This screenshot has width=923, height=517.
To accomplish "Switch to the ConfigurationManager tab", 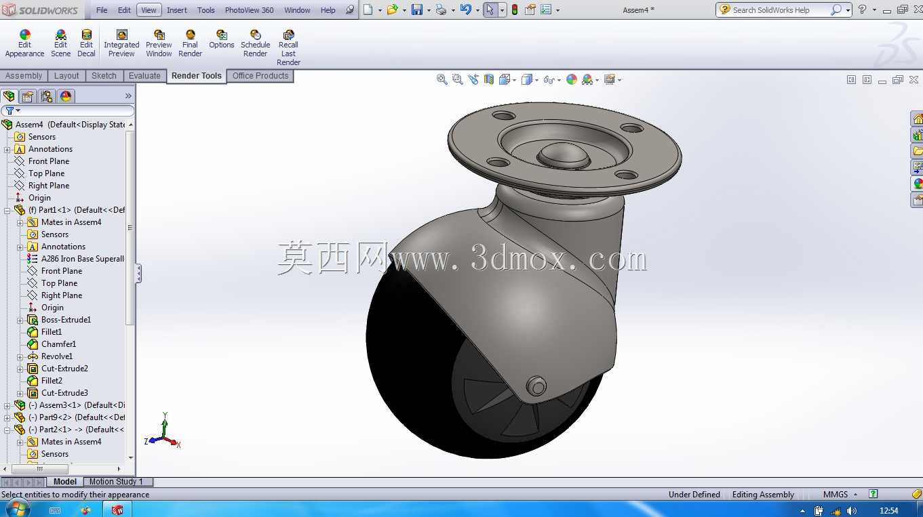I will pyautogui.click(x=47, y=96).
